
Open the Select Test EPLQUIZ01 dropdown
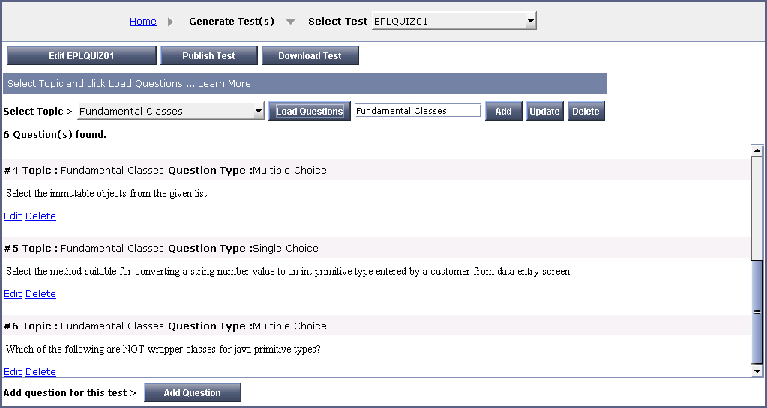pos(454,21)
